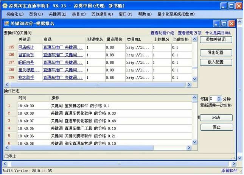The width and height of the screenshot is (244, 175).
Task: Open keyword link 留言助手
Action: click(26, 55)
